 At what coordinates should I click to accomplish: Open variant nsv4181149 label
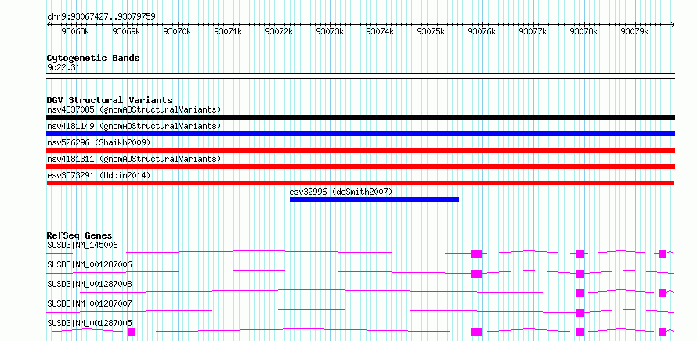point(134,126)
